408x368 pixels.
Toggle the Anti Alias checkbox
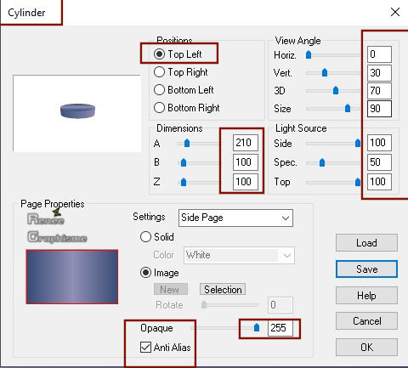click(x=145, y=347)
